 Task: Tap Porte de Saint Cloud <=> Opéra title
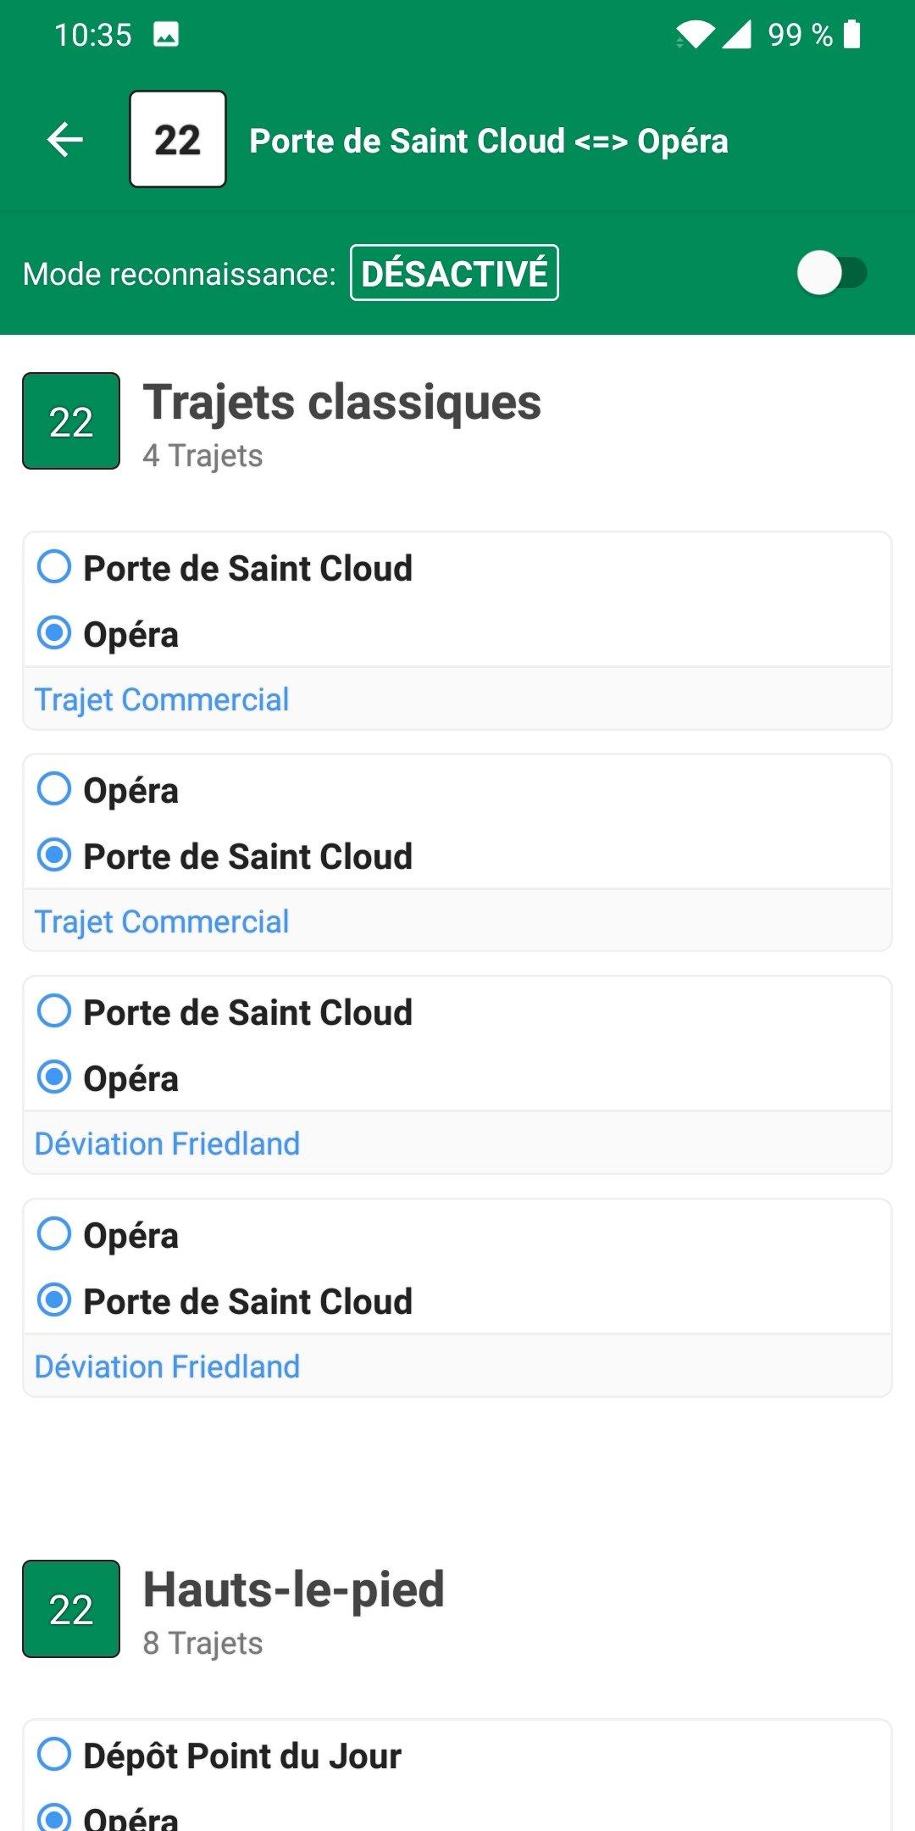click(489, 141)
